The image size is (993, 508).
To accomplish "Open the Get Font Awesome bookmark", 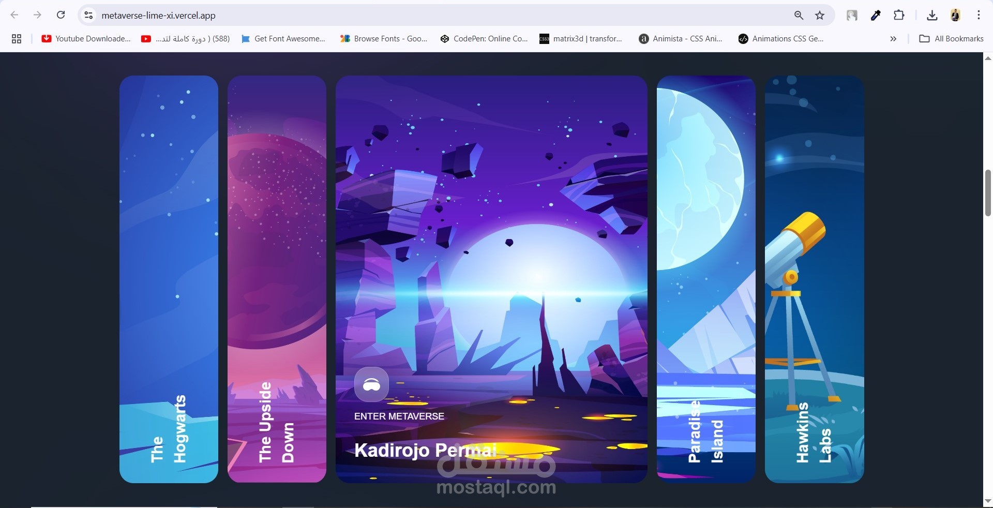I will (x=283, y=39).
